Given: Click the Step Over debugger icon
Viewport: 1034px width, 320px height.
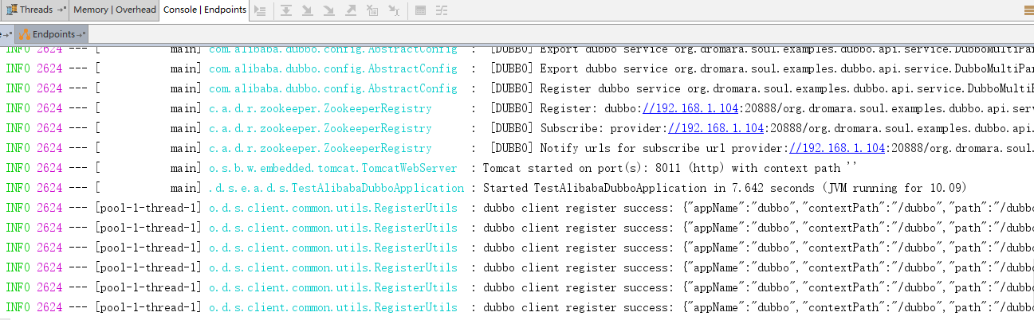Looking at the screenshot, I should 285,10.
